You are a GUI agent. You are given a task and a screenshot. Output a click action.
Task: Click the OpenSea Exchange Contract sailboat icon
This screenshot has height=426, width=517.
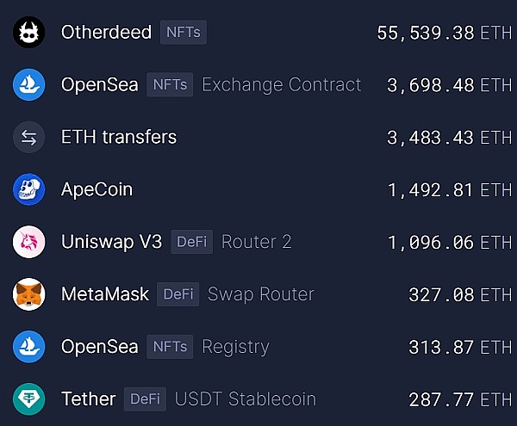pyautogui.click(x=29, y=84)
